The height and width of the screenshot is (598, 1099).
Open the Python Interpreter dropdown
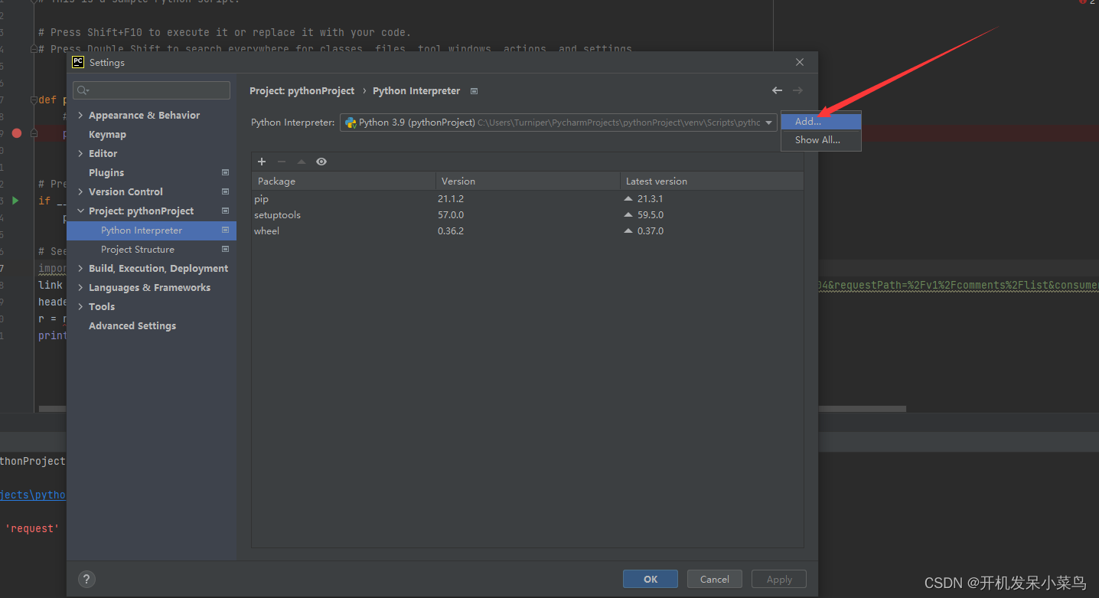pyautogui.click(x=768, y=123)
